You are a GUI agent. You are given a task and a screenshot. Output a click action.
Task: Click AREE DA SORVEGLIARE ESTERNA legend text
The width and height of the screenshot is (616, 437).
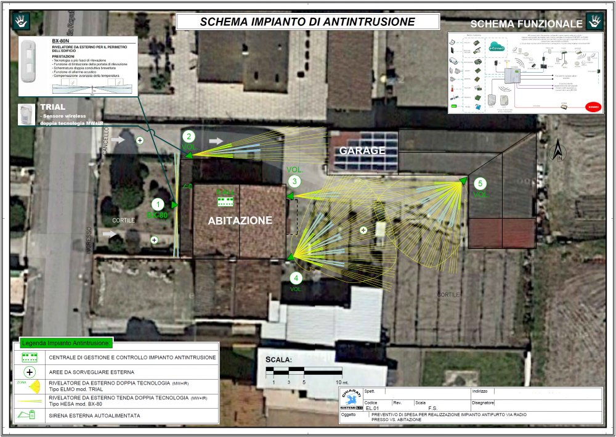(x=92, y=372)
